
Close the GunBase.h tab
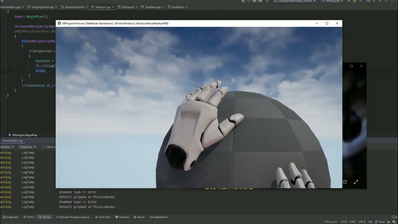[186, 7]
